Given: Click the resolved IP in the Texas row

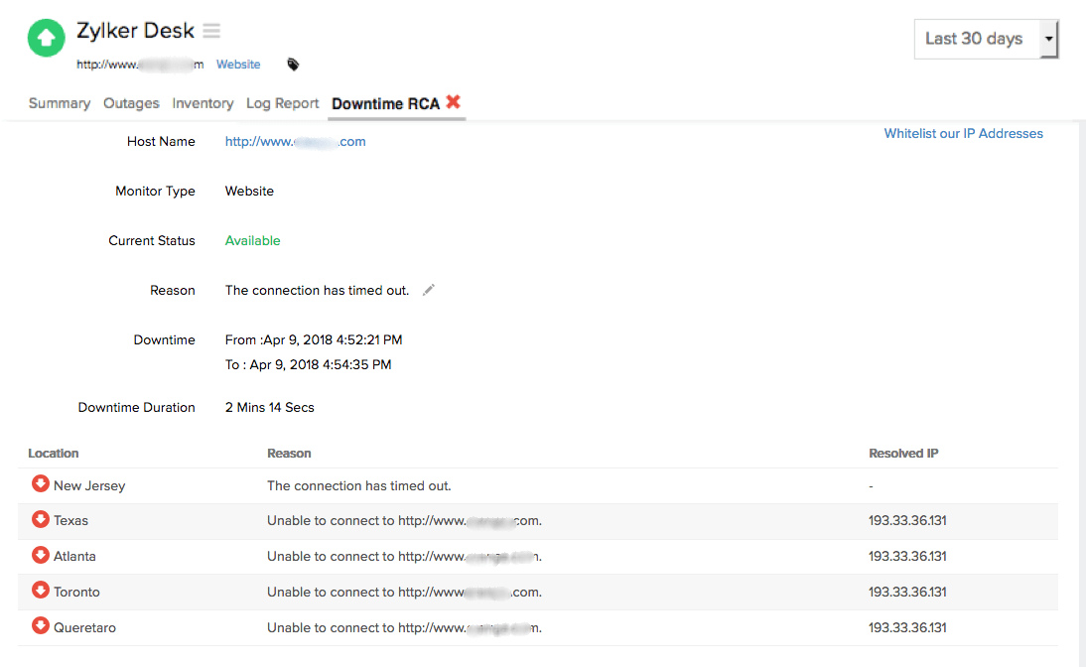Looking at the screenshot, I should tap(907, 521).
